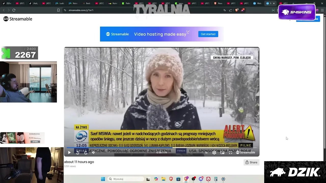Image resolution: width=326 pixels, height=183 pixels.
Task: Close the active browser tab
Action: pos(274,4)
